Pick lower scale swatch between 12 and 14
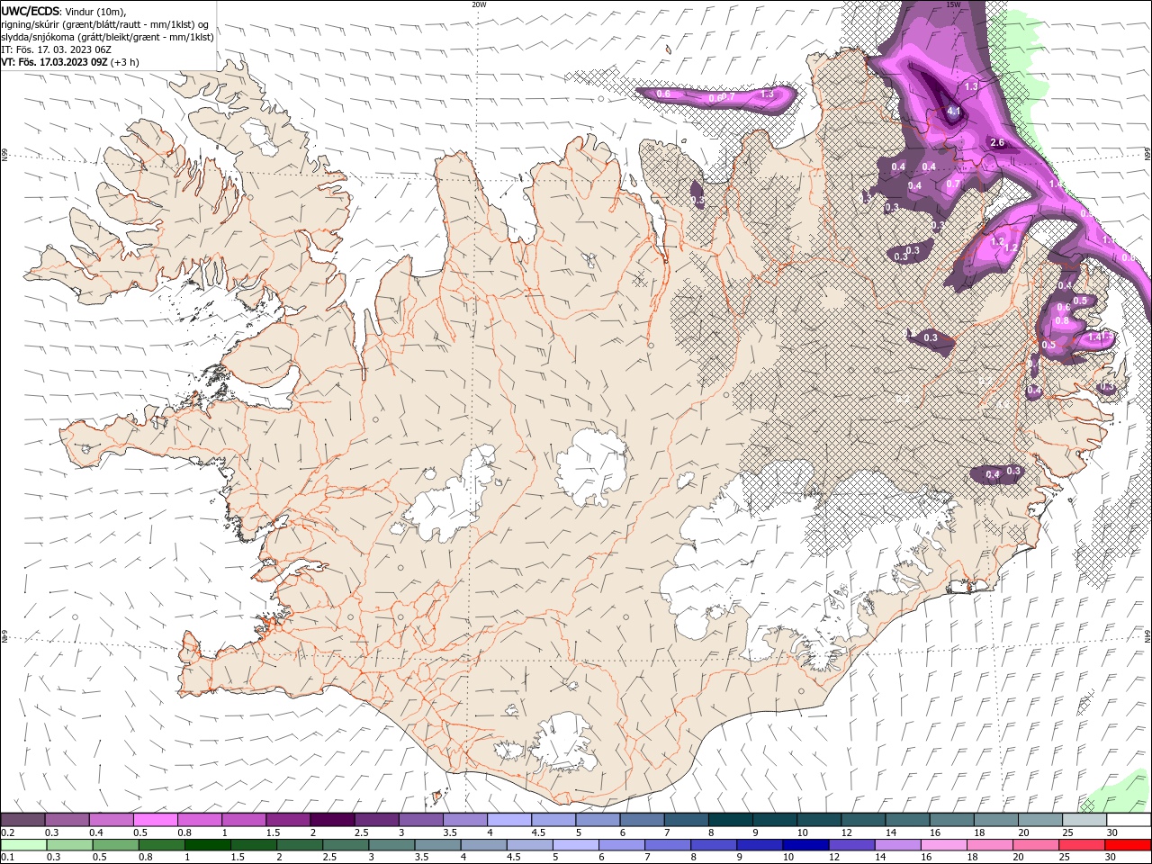The width and height of the screenshot is (1152, 864). pyautogui.click(x=850, y=845)
